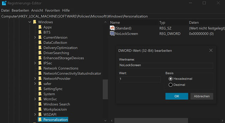The height and width of the screenshot is (123, 225).
Task: Select the Dezimal base option
Action: point(171,85)
